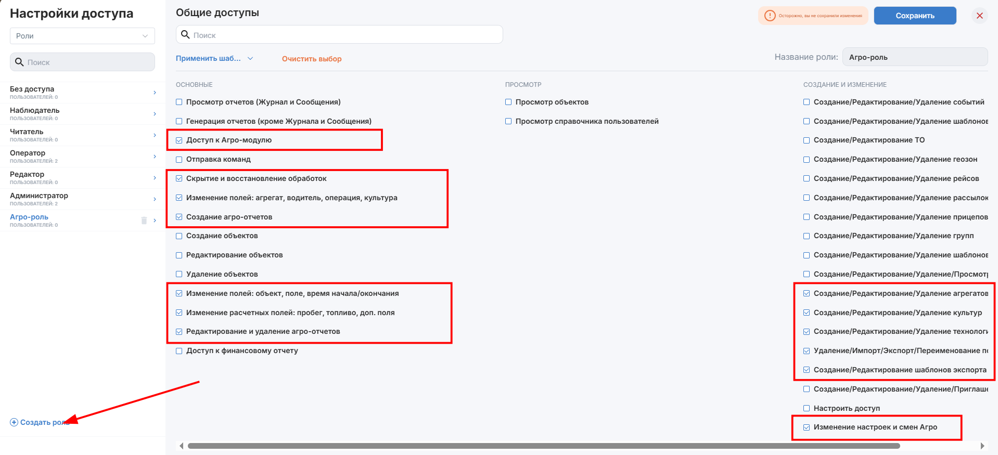
Task: Focus the Название роли input field
Action: point(915,57)
